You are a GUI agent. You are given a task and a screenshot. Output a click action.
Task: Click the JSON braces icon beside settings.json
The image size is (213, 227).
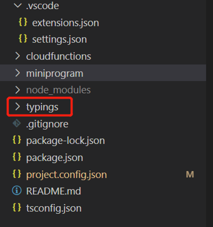pyautogui.click(x=23, y=38)
